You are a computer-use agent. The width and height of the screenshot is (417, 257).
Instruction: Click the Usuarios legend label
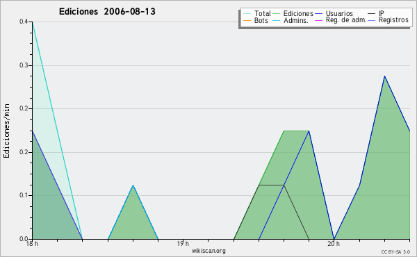(x=339, y=13)
